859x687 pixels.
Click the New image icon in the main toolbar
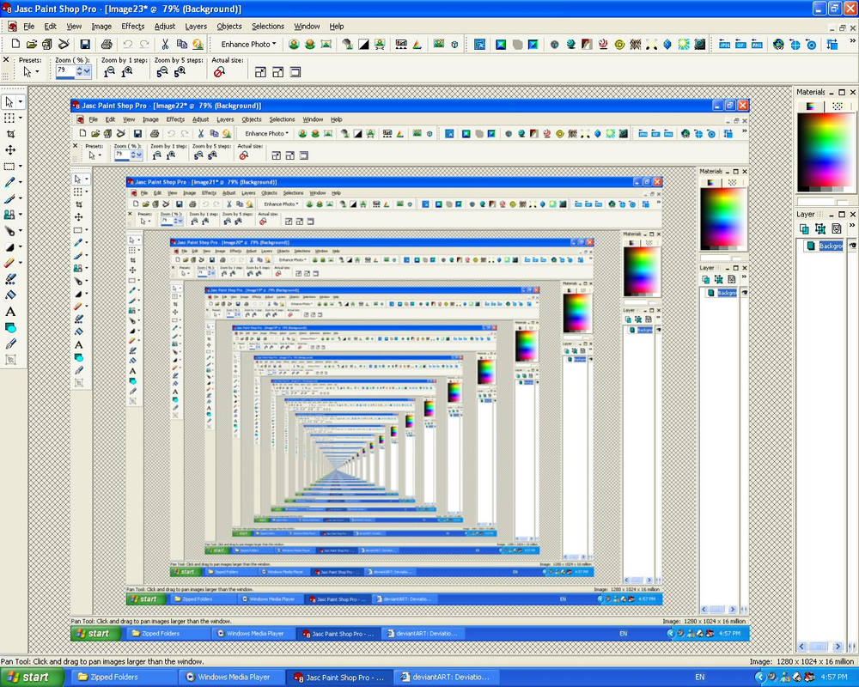[x=15, y=45]
